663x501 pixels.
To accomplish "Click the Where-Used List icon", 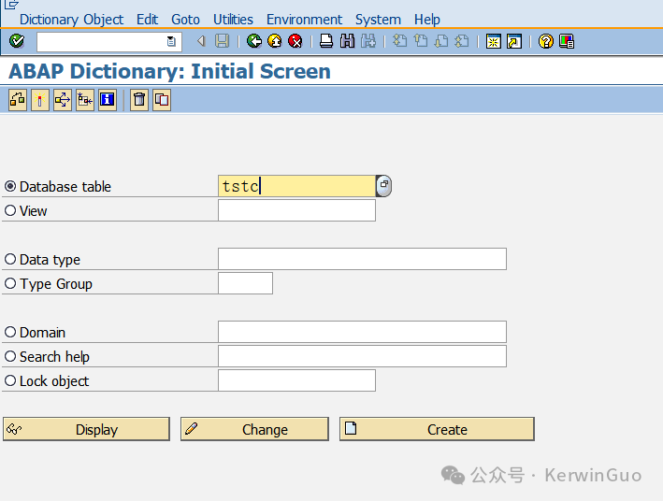I will click(x=63, y=100).
